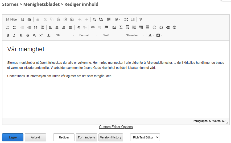Set text direction left to right
The height and width of the screenshot is (143, 231).
point(78,27)
